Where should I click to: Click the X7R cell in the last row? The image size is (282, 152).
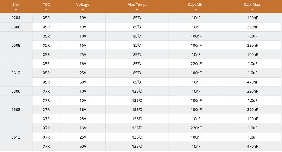click(x=46, y=146)
